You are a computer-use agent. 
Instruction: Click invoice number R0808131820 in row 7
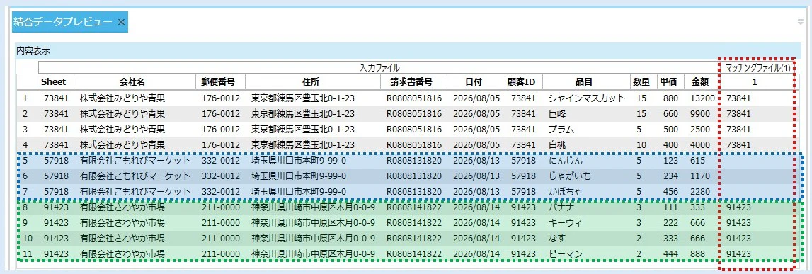coord(413,192)
